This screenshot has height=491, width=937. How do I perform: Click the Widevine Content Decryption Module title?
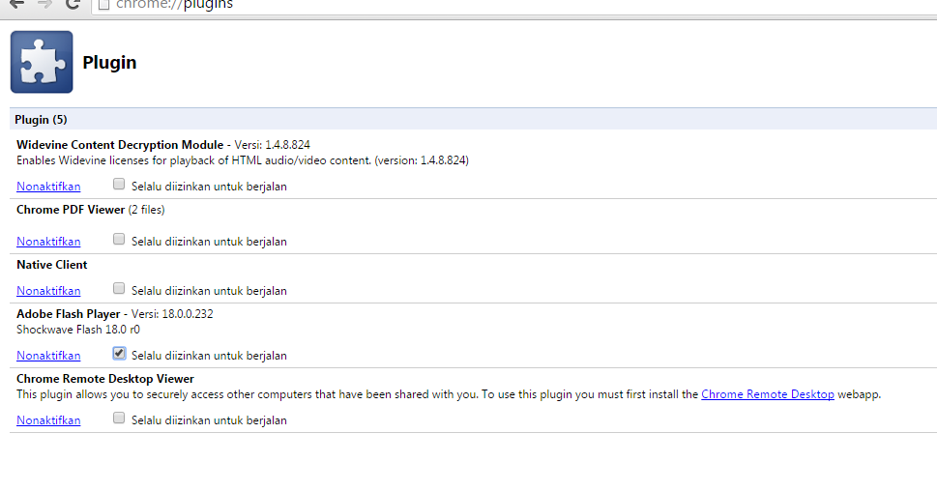[x=120, y=145]
